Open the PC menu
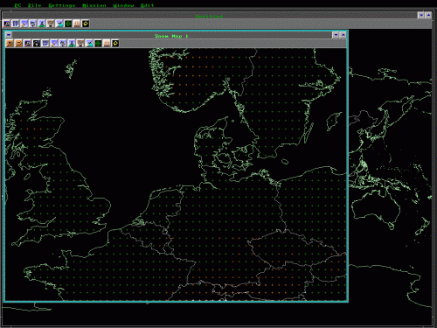Screen dimensions: 437x328 coord(17,5)
